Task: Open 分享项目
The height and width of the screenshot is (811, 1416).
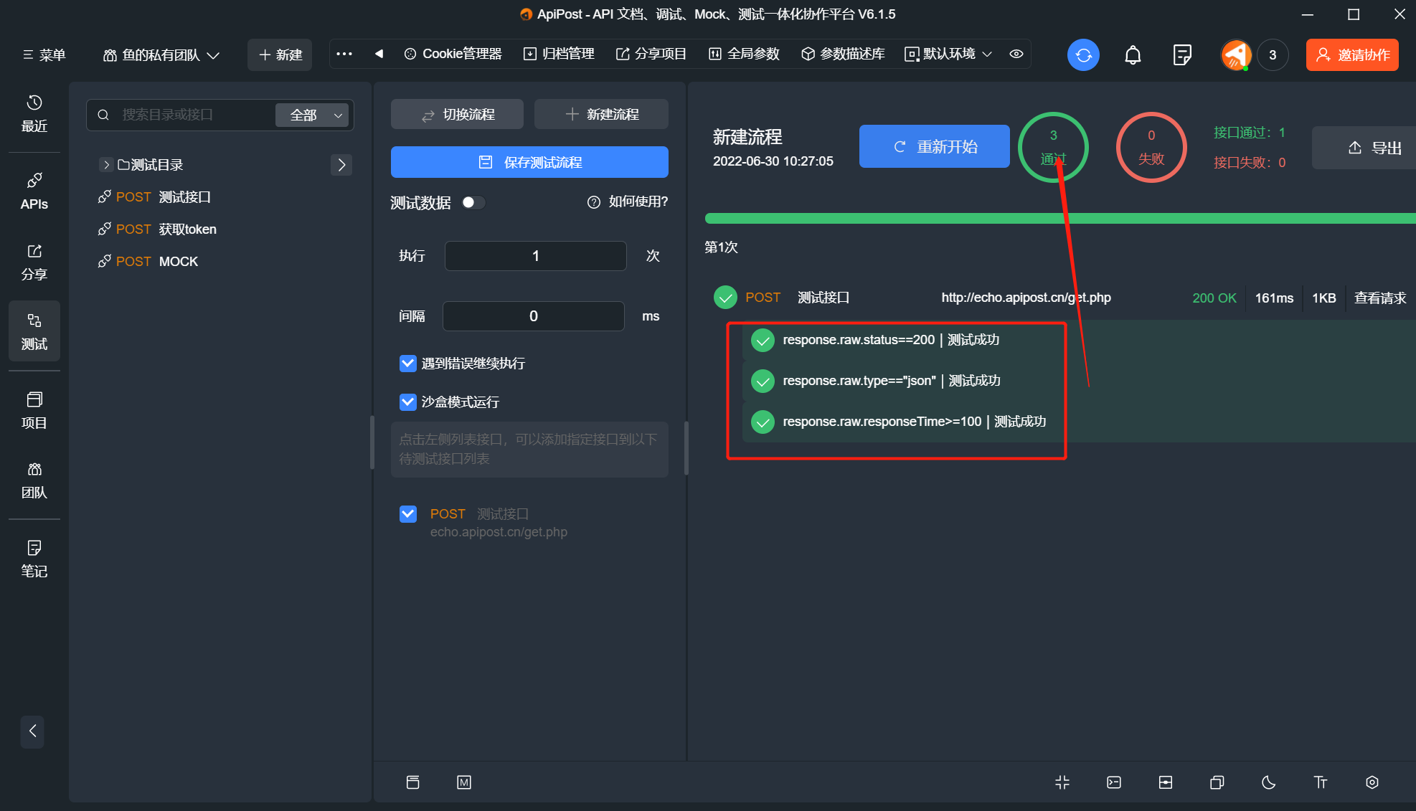Action: [x=651, y=54]
